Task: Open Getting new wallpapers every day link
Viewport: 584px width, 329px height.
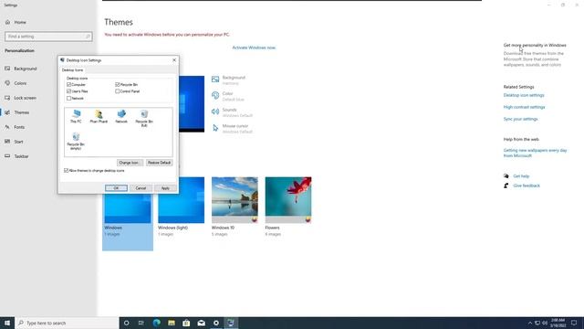Action: [535, 153]
